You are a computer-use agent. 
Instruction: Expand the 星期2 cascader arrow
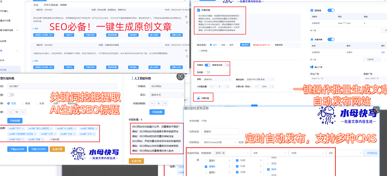pyautogui.click(x=229, y=167)
